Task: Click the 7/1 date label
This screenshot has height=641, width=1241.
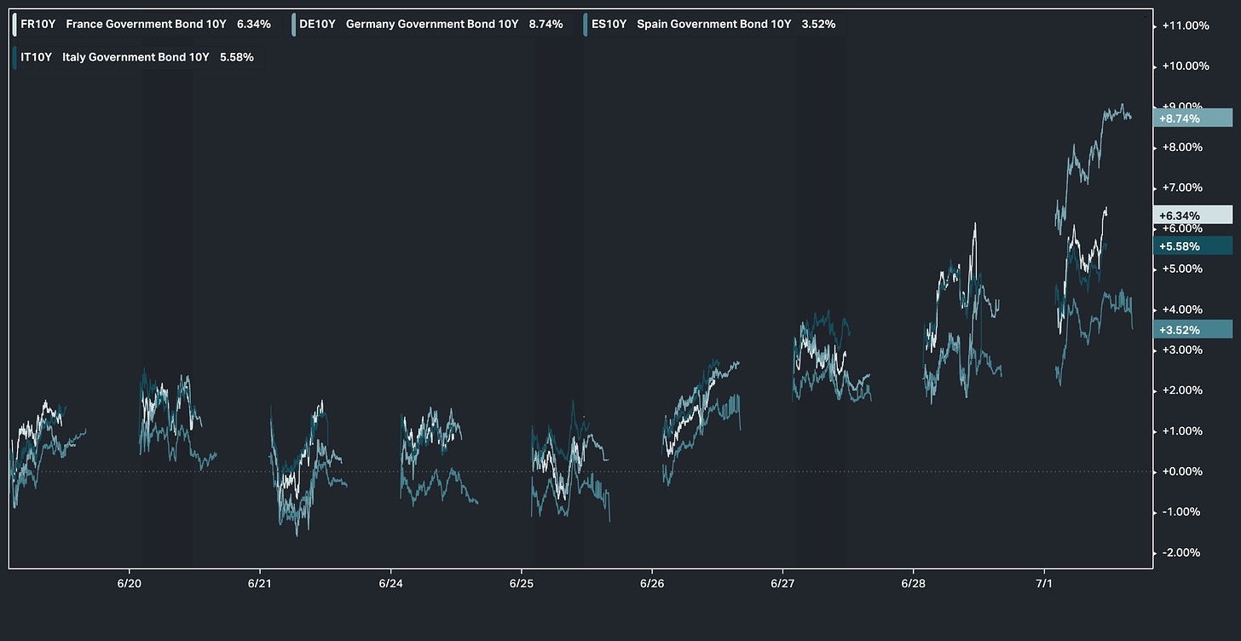Action: 1044,584
